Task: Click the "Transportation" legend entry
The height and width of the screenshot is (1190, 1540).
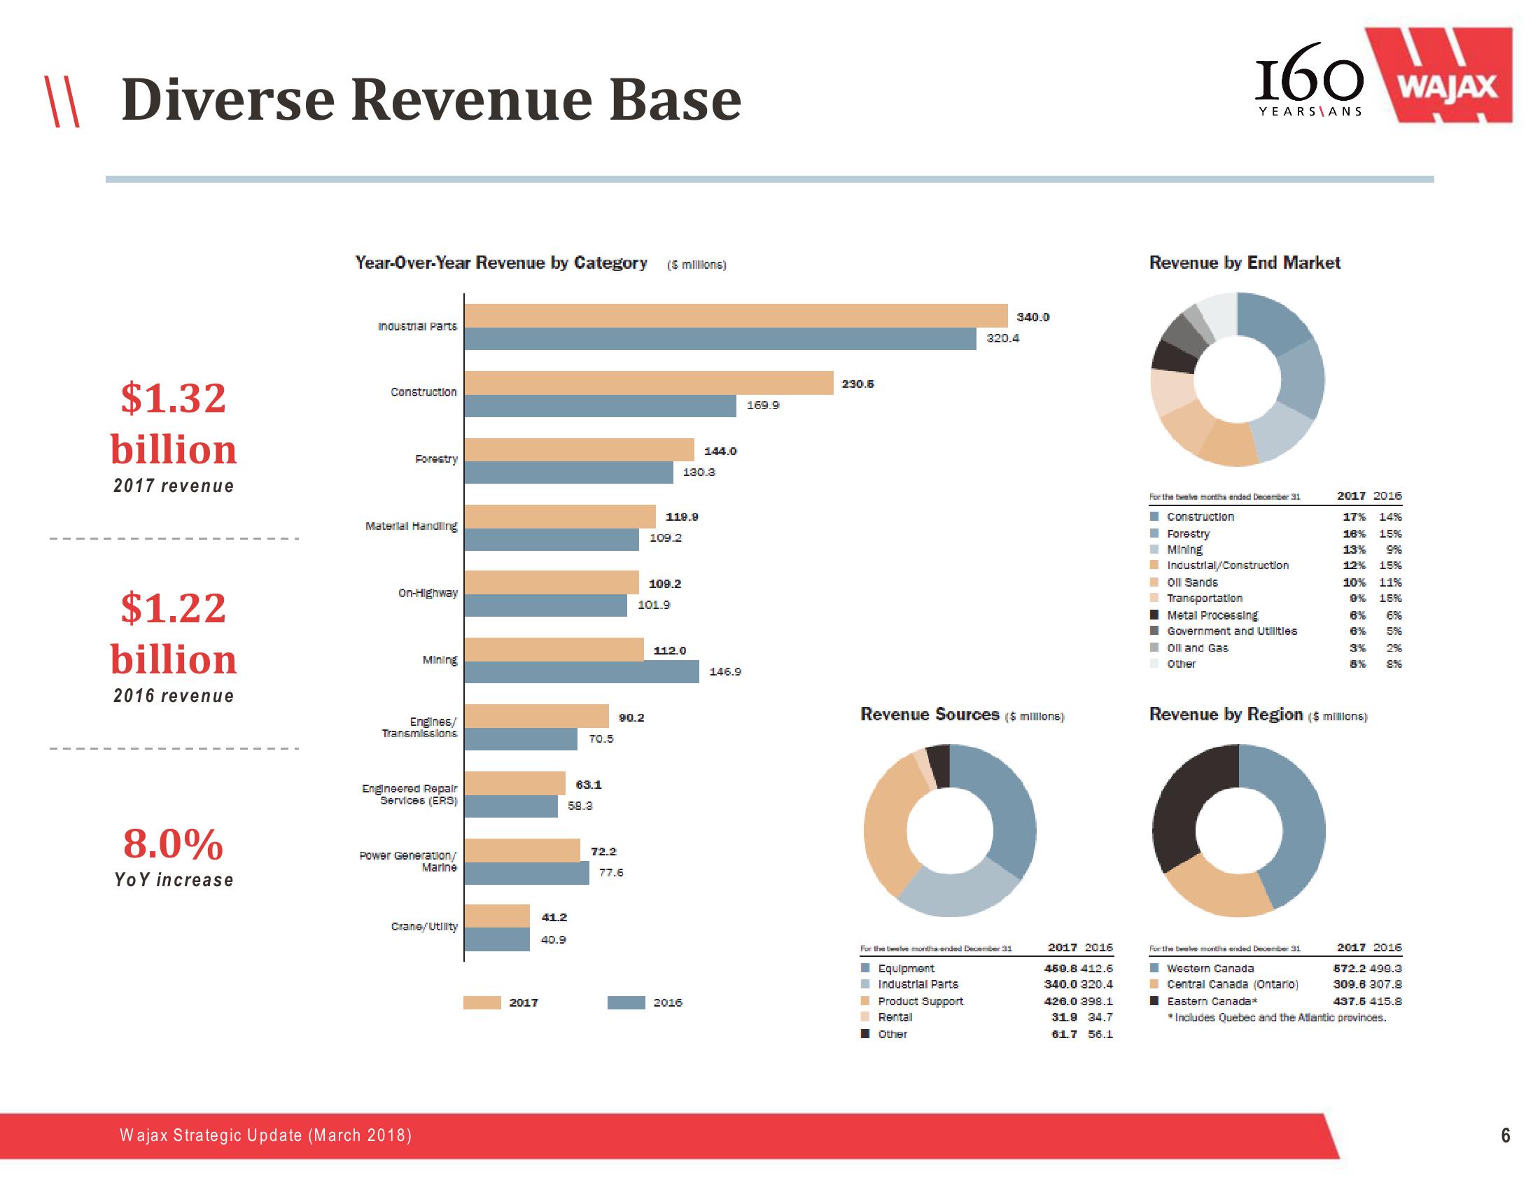Action: point(1205,598)
